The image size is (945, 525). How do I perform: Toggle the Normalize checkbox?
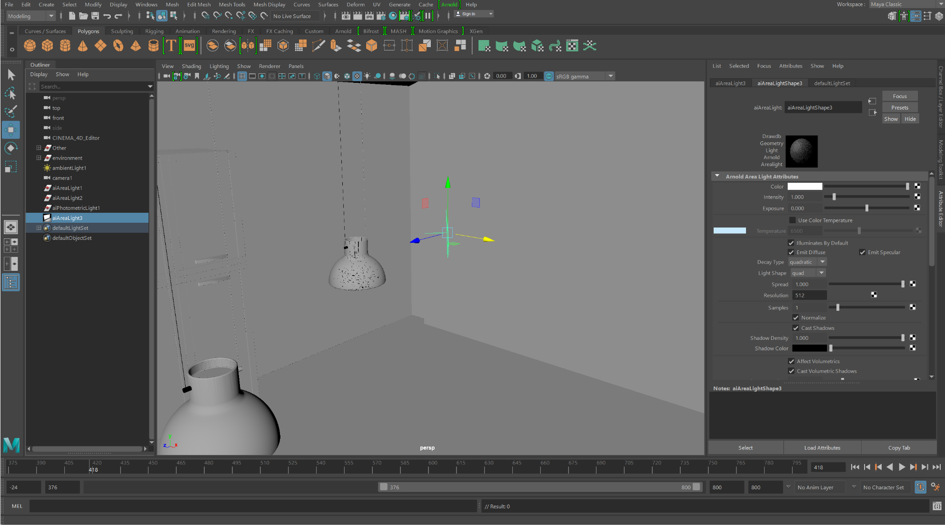[796, 317]
